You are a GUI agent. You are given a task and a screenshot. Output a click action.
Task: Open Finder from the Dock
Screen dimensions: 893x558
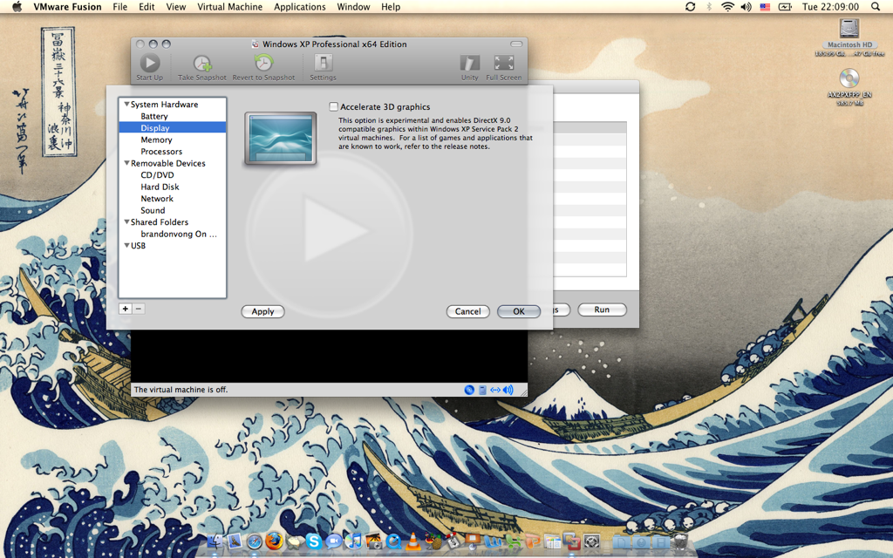pos(215,541)
